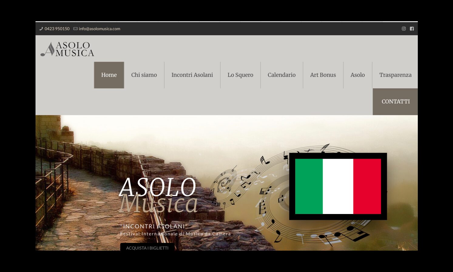The width and height of the screenshot is (453, 272).
Task: Click "Festival Internazionale di Musica da Camera" text
Action: coord(175,234)
